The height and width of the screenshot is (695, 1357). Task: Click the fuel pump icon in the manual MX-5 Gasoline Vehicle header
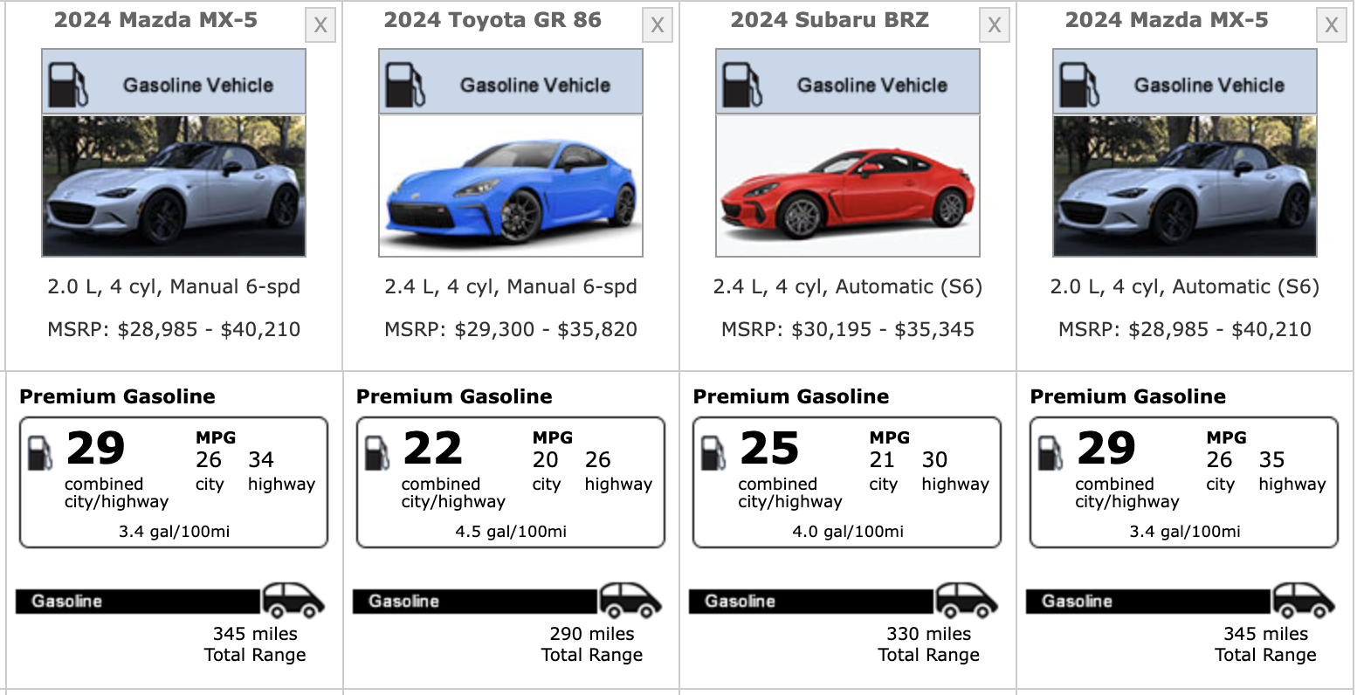tap(68, 85)
